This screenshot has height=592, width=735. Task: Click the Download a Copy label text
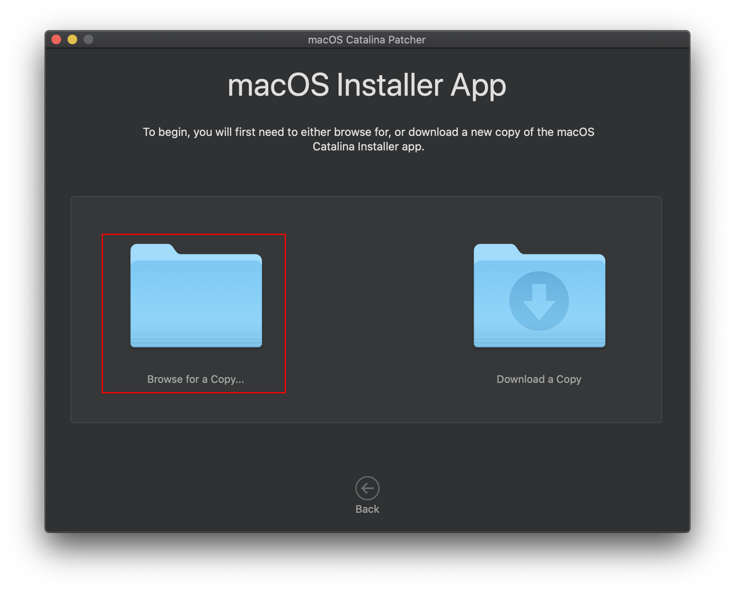click(539, 379)
